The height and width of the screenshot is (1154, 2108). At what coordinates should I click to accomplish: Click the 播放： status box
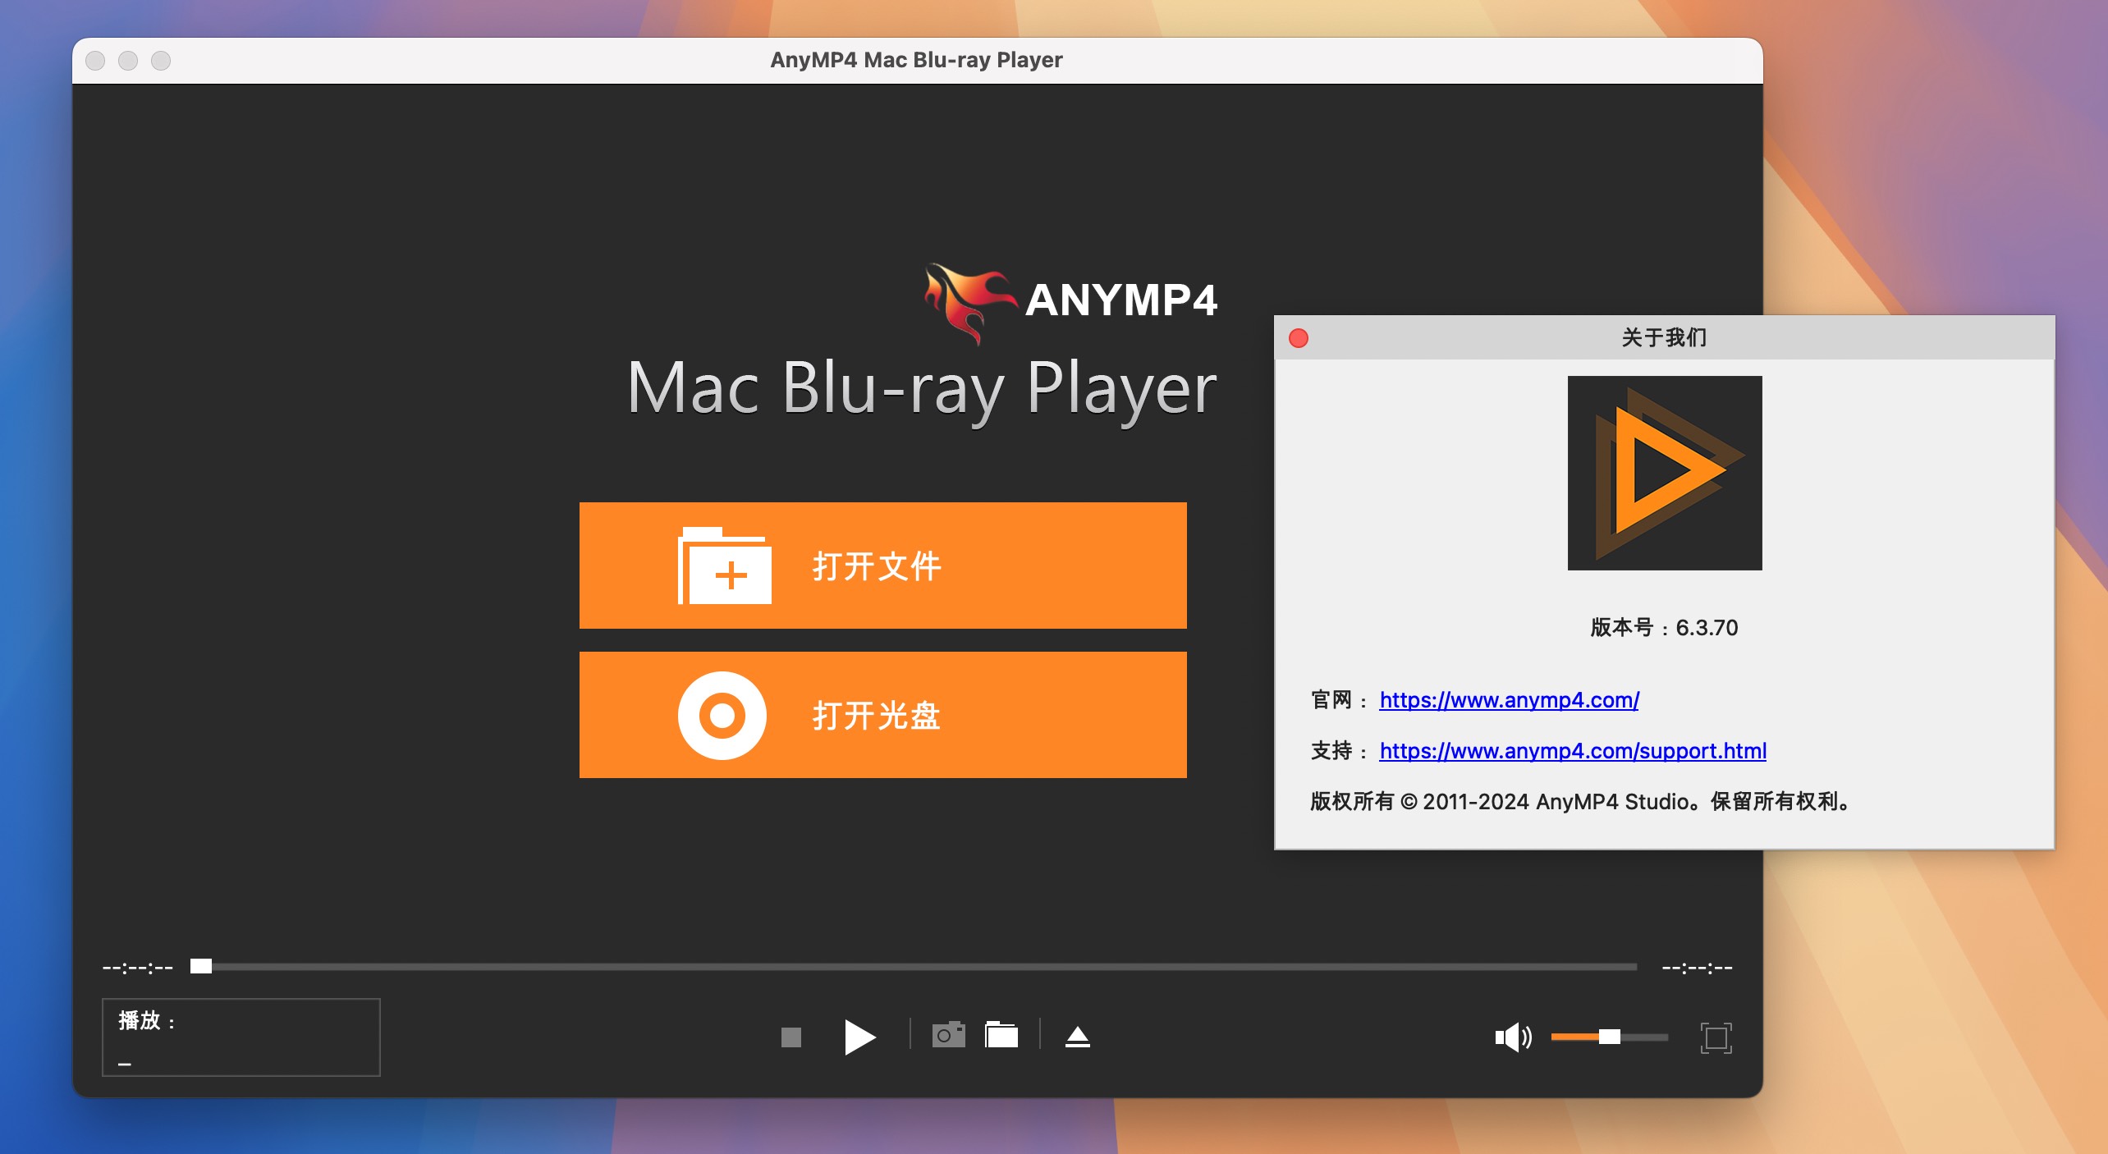point(241,1037)
